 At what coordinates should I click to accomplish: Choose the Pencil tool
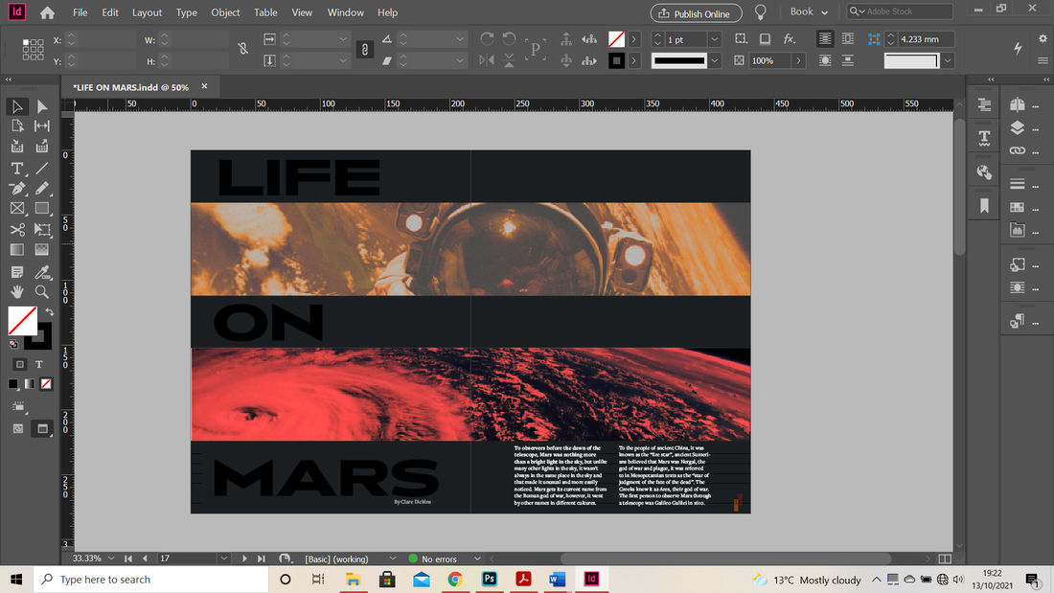click(41, 189)
